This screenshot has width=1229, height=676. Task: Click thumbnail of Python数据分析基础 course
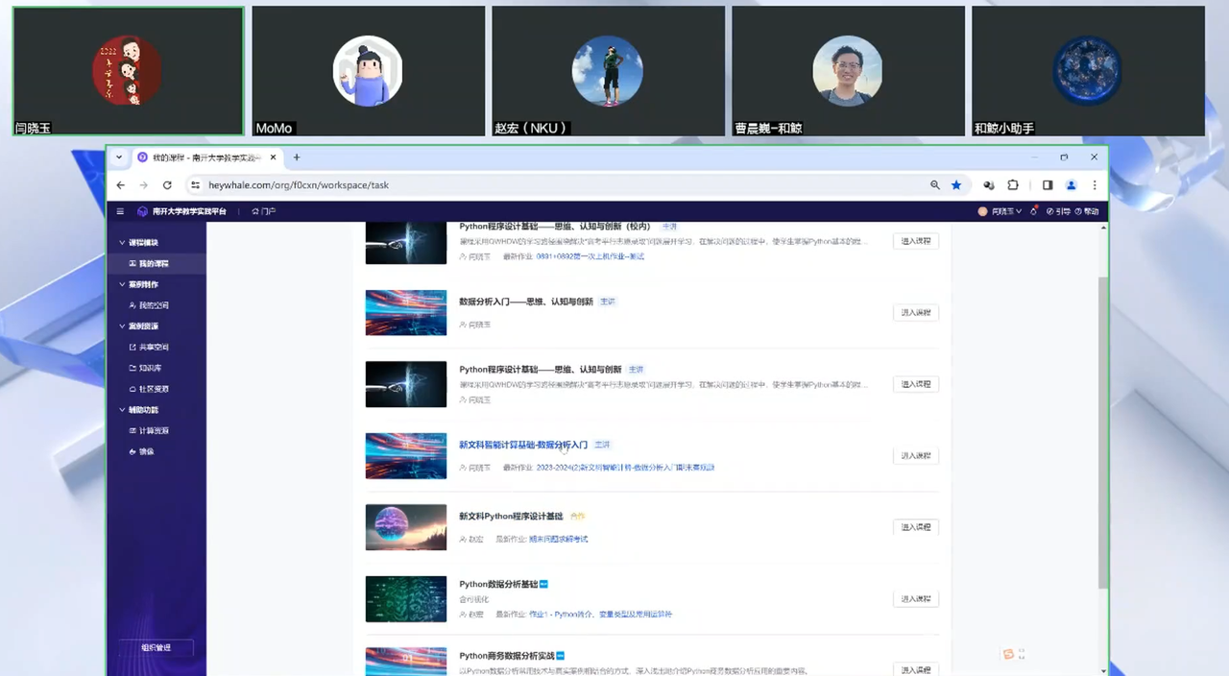[406, 599]
